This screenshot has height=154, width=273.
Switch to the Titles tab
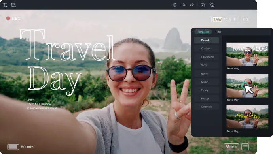point(218,32)
